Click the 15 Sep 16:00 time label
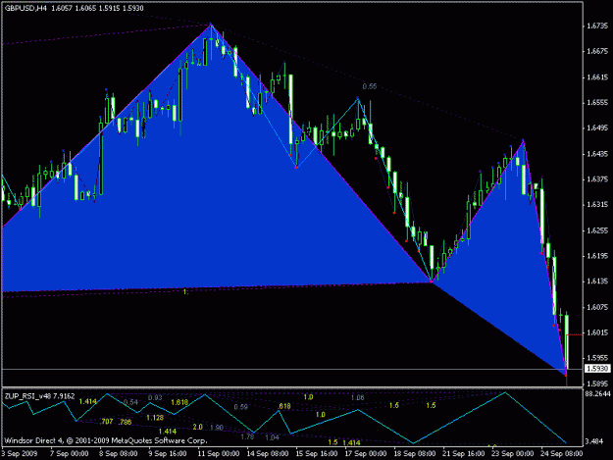Image resolution: width=613 pixels, height=460 pixels. click(317, 454)
